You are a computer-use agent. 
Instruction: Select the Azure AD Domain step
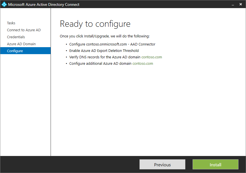[21, 44]
